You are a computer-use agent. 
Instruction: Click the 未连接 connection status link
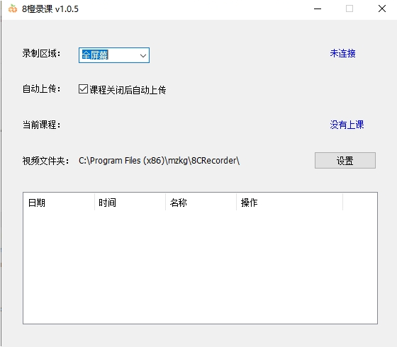(x=342, y=53)
